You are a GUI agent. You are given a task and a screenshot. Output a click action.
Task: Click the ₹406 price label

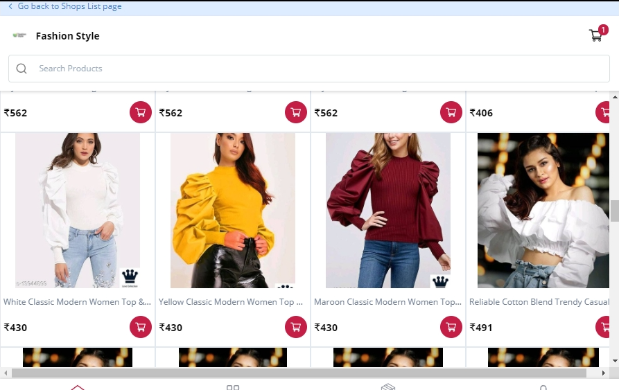pyautogui.click(x=481, y=113)
